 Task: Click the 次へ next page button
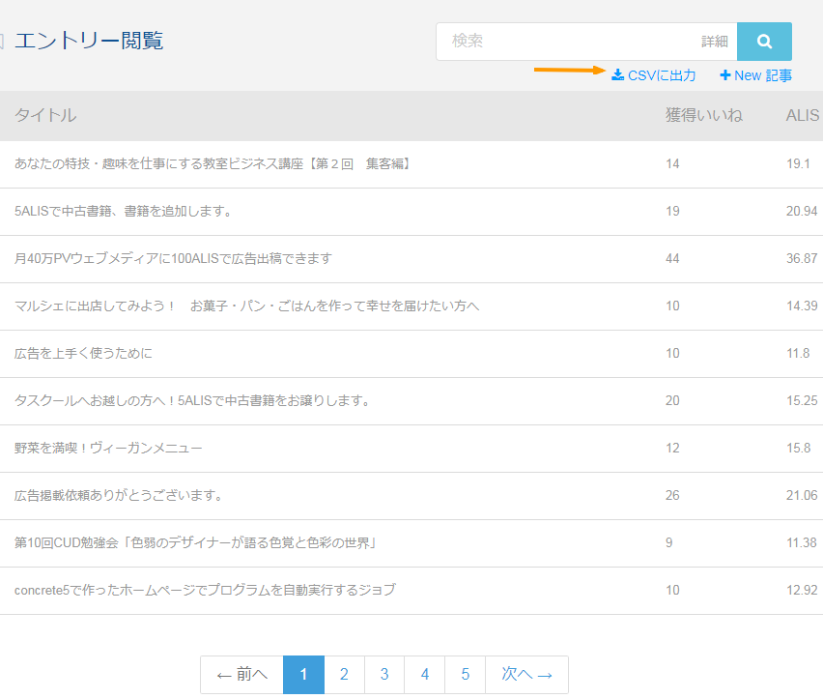526,675
